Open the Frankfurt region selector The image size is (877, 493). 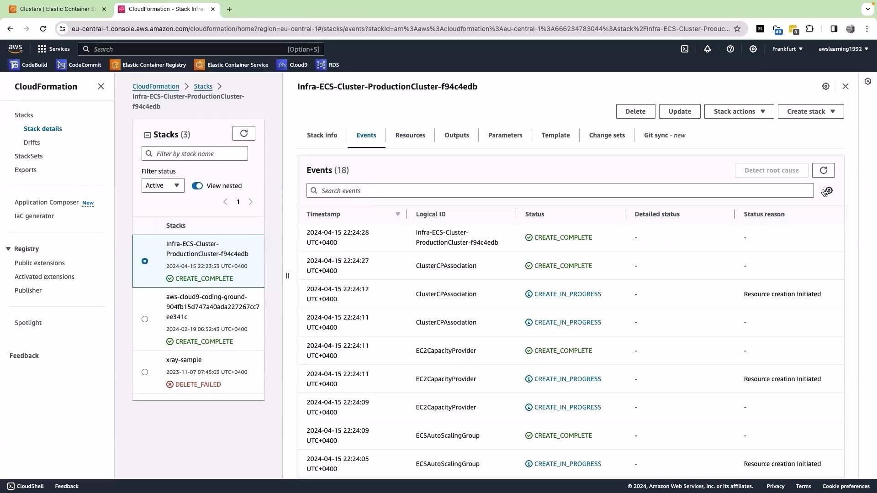coord(787,49)
